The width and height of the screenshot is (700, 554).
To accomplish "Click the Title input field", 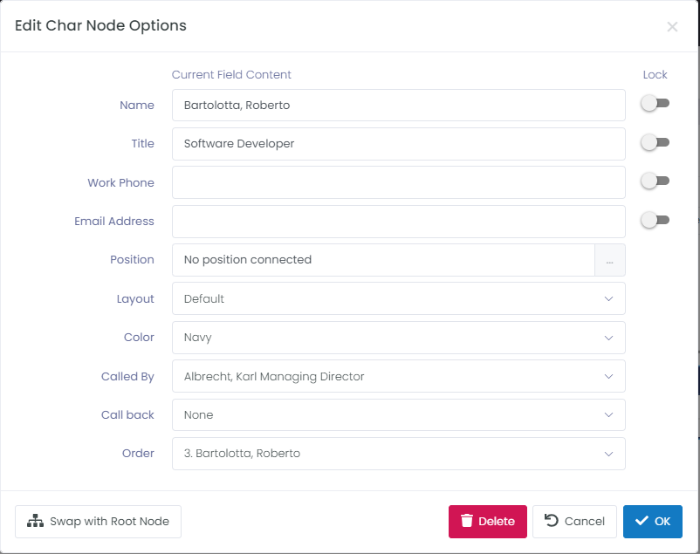I will click(399, 144).
